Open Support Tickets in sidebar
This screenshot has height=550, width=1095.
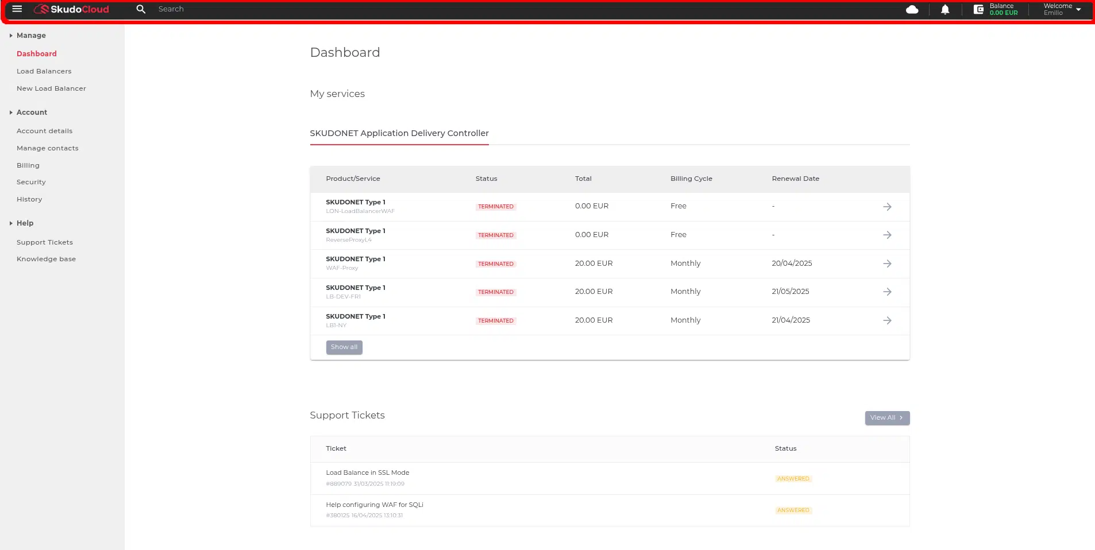45,242
